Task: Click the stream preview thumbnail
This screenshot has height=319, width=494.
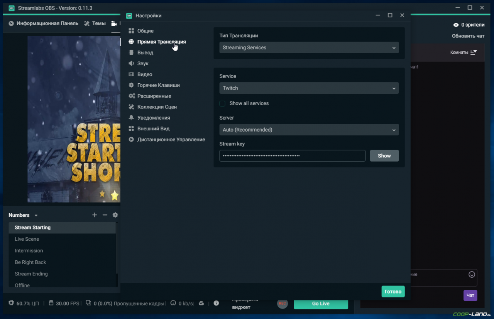Action: [74, 119]
